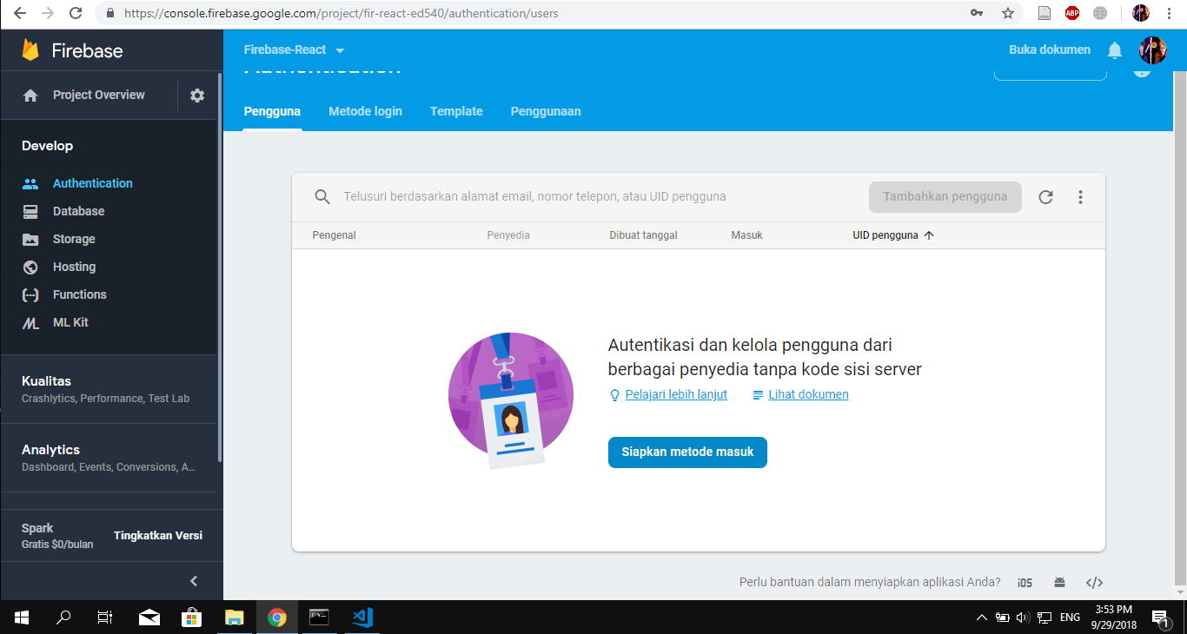This screenshot has height=634, width=1187.
Task: Click the saved password key icon
Action: (x=977, y=13)
